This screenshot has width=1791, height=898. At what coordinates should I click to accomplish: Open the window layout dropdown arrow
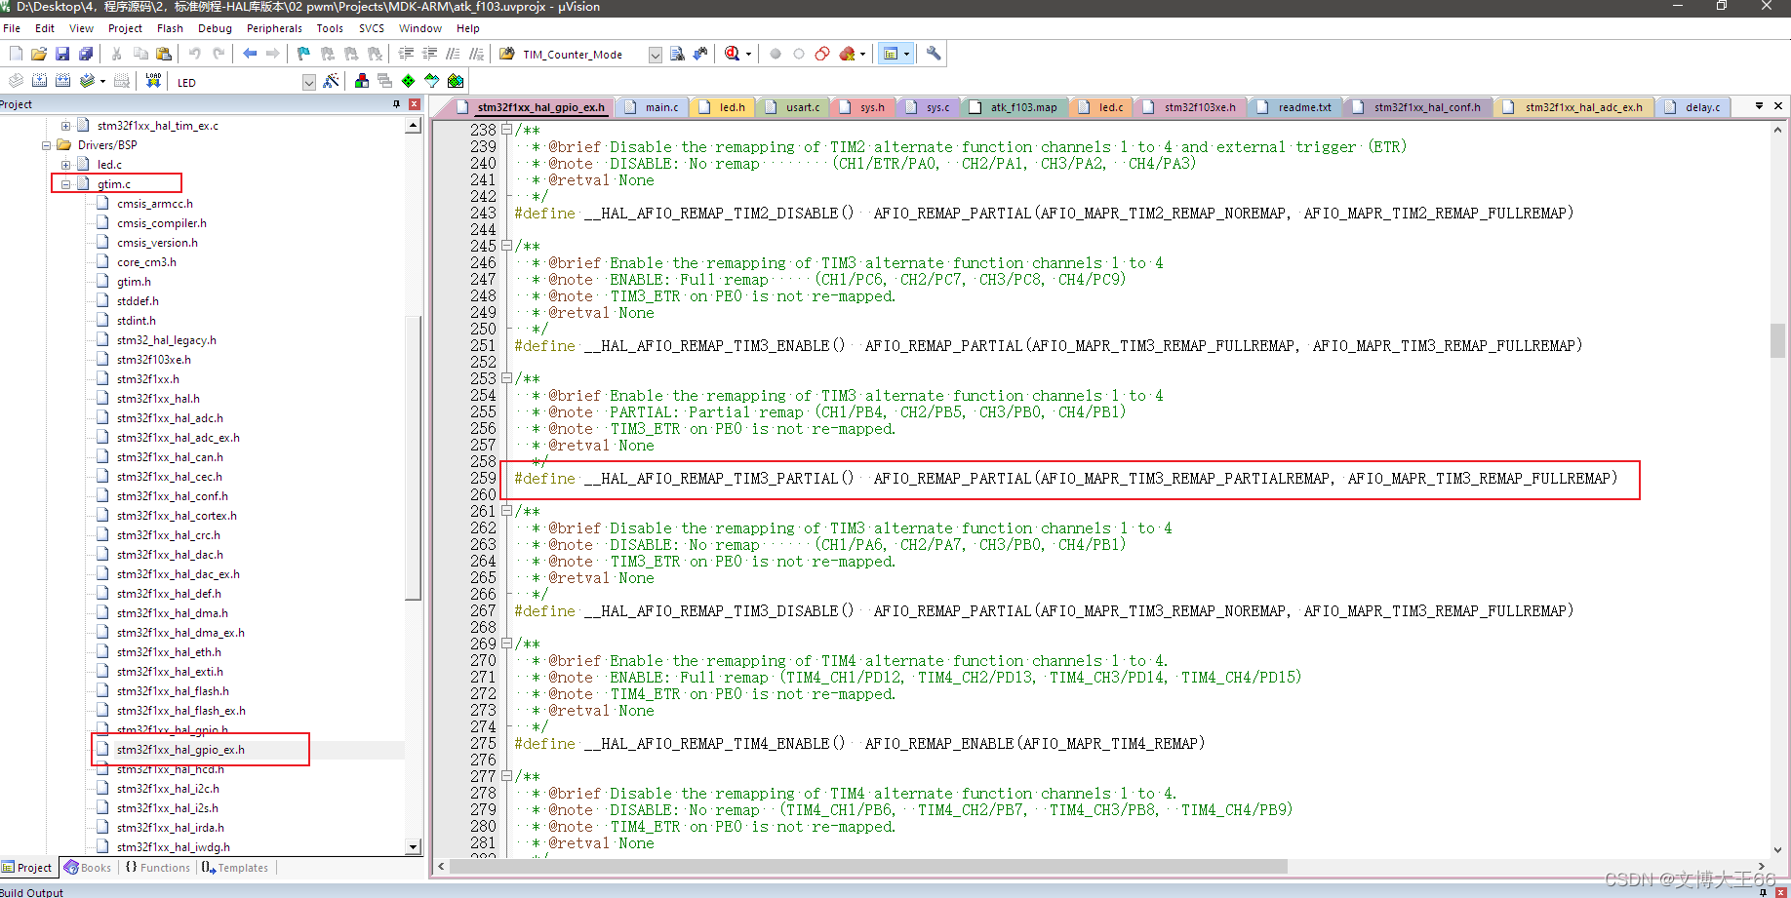click(907, 54)
